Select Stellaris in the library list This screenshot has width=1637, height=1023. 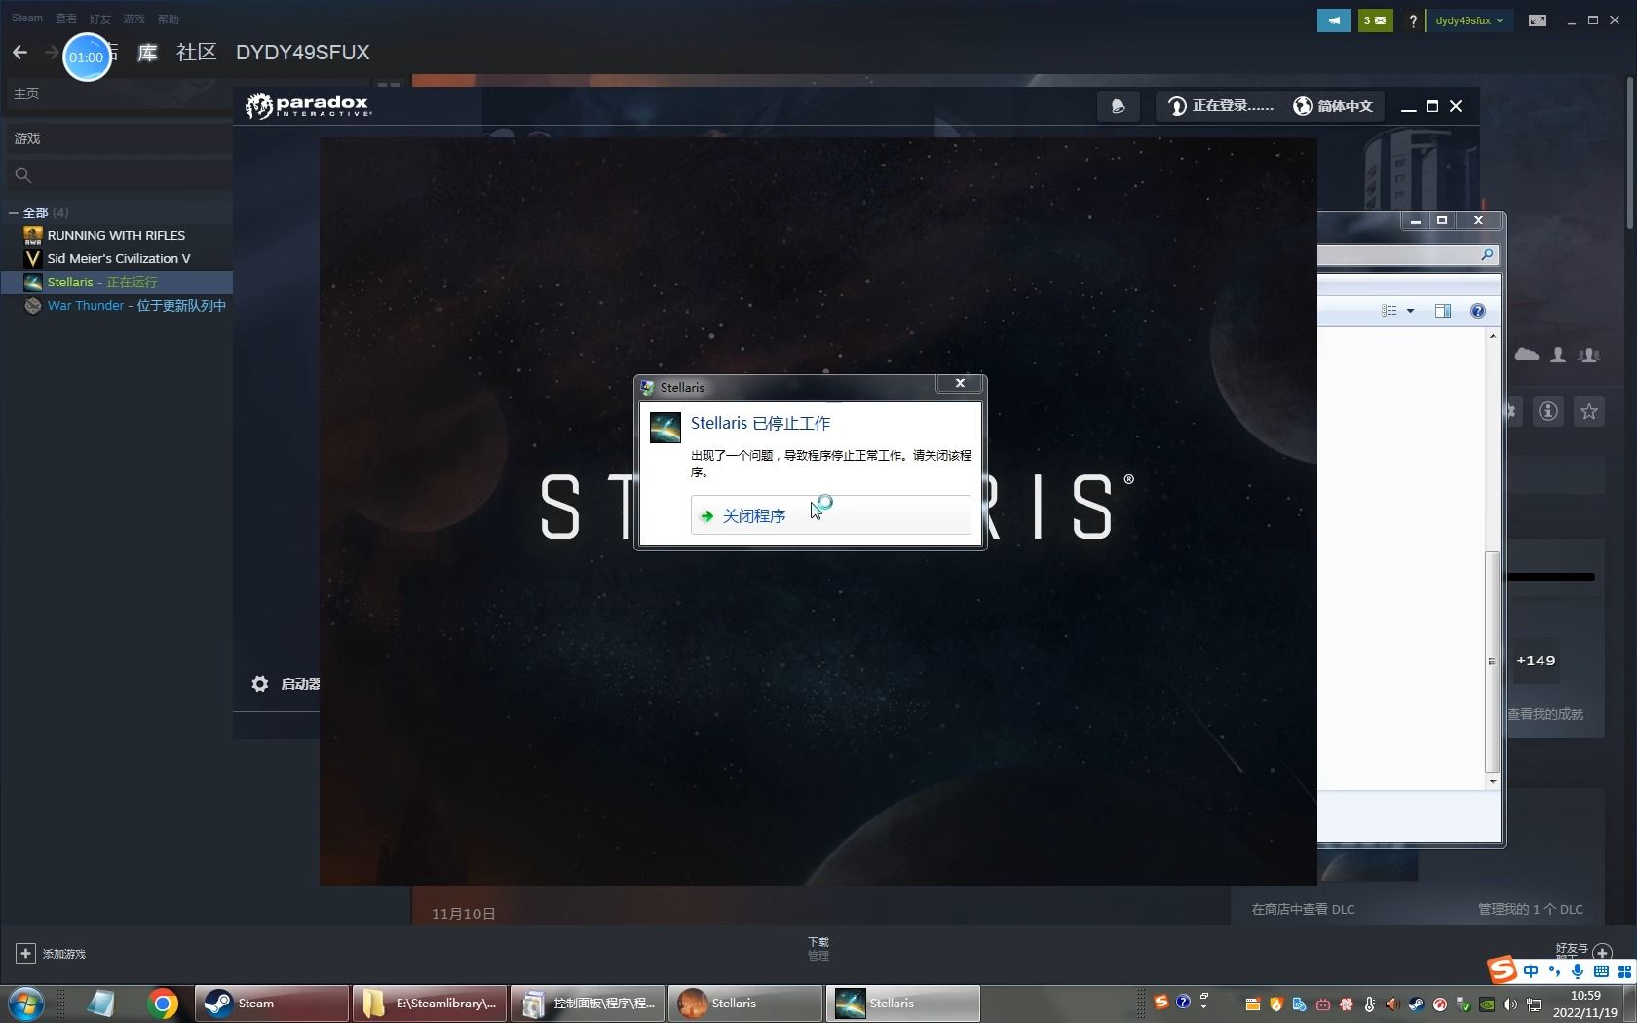coord(116,282)
